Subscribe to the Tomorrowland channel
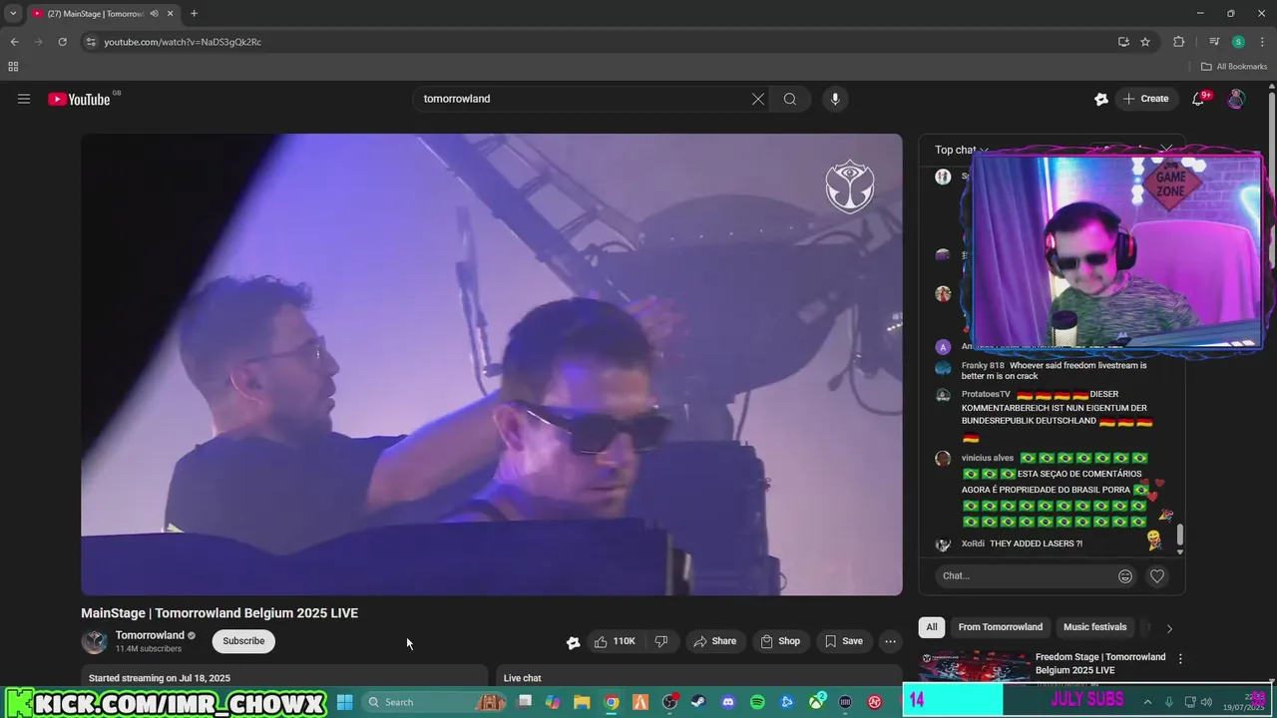The height and width of the screenshot is (718, 1277). (x=243, y=641)
